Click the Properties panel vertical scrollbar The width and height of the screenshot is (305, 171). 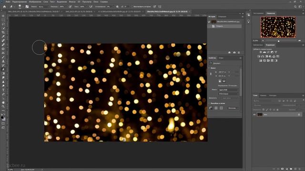[x=241, y=82]
